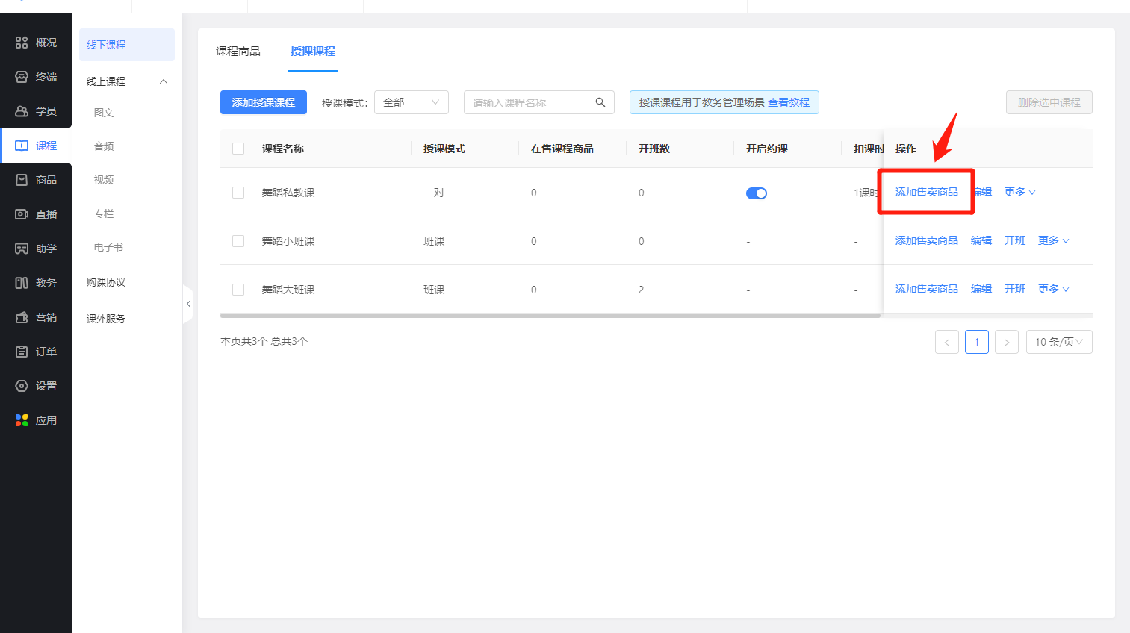Image resolution: width=1130 pixels, height=633 pixels.
Task: Open the 概况 overview icon in sidebar
Action: point(22,43)
